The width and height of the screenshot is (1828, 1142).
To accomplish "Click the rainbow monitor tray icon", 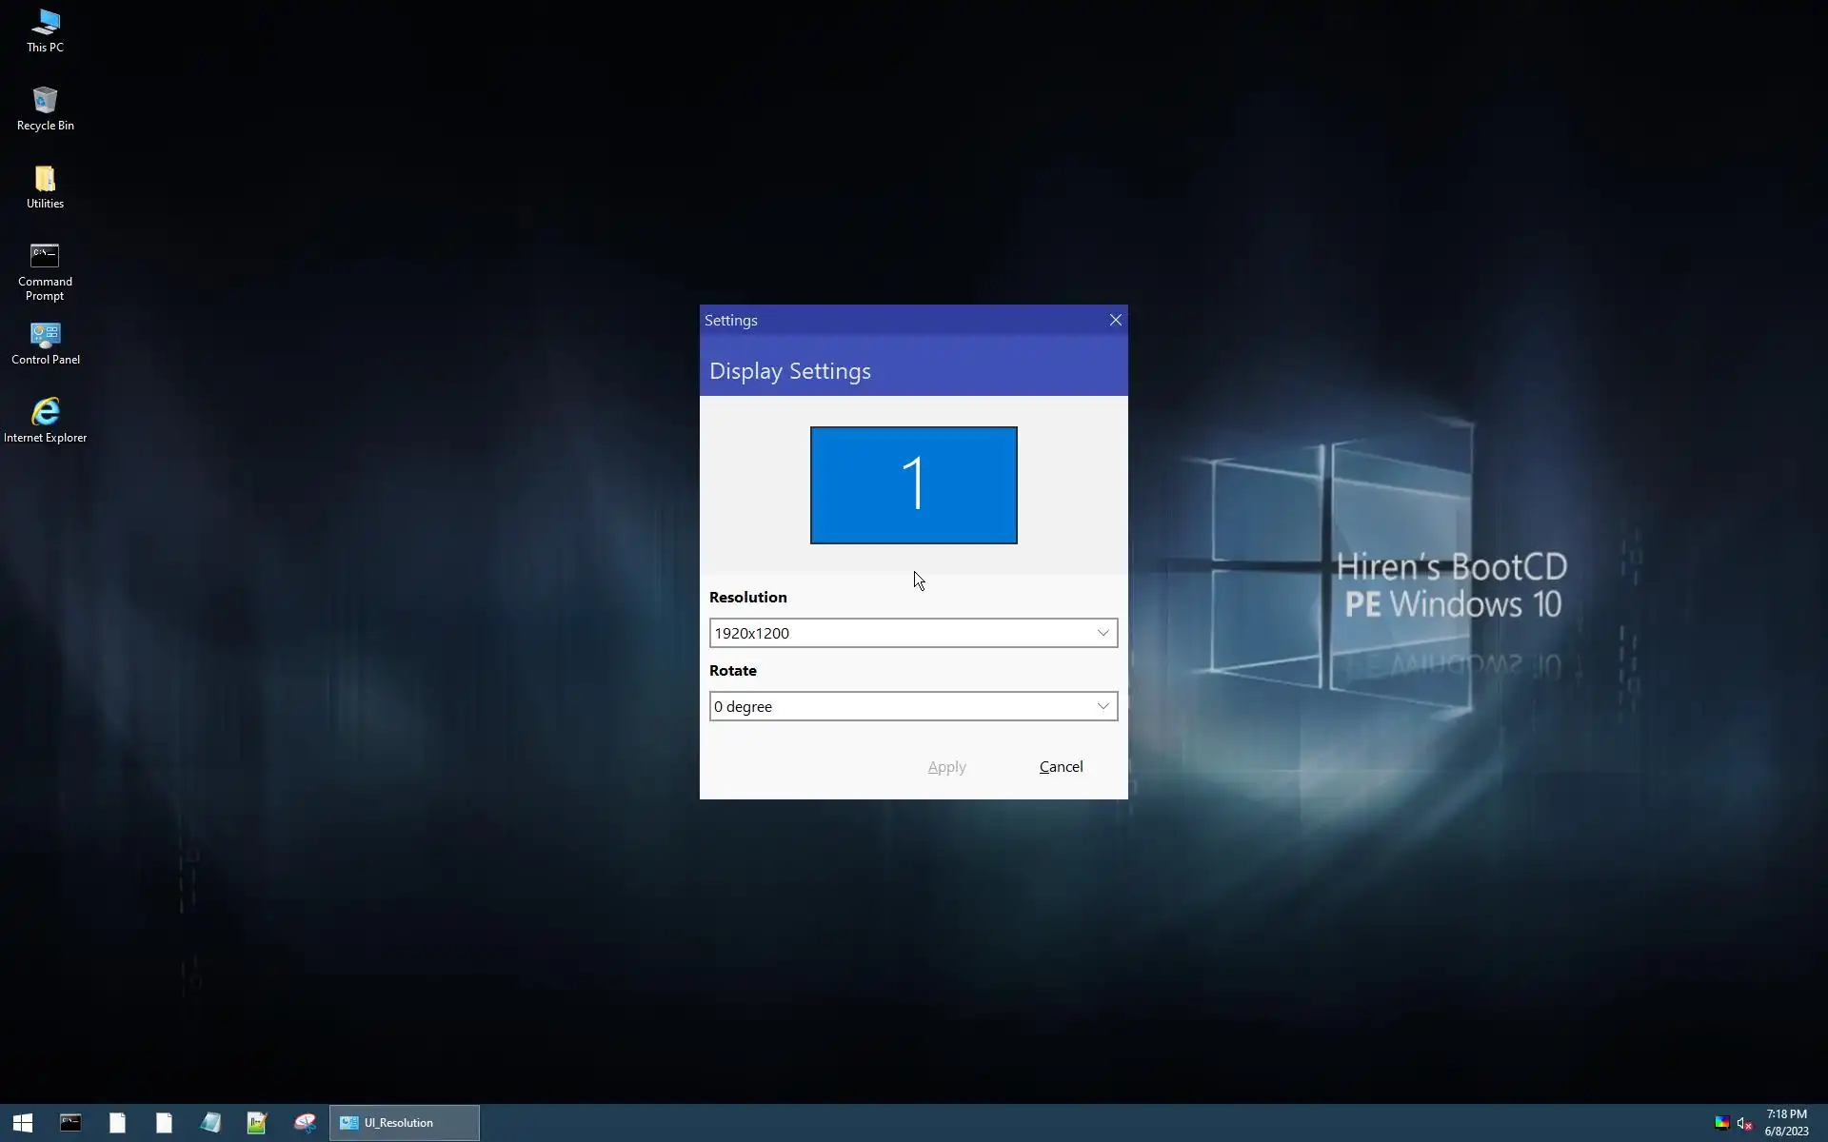I will pos(1721,1123).
